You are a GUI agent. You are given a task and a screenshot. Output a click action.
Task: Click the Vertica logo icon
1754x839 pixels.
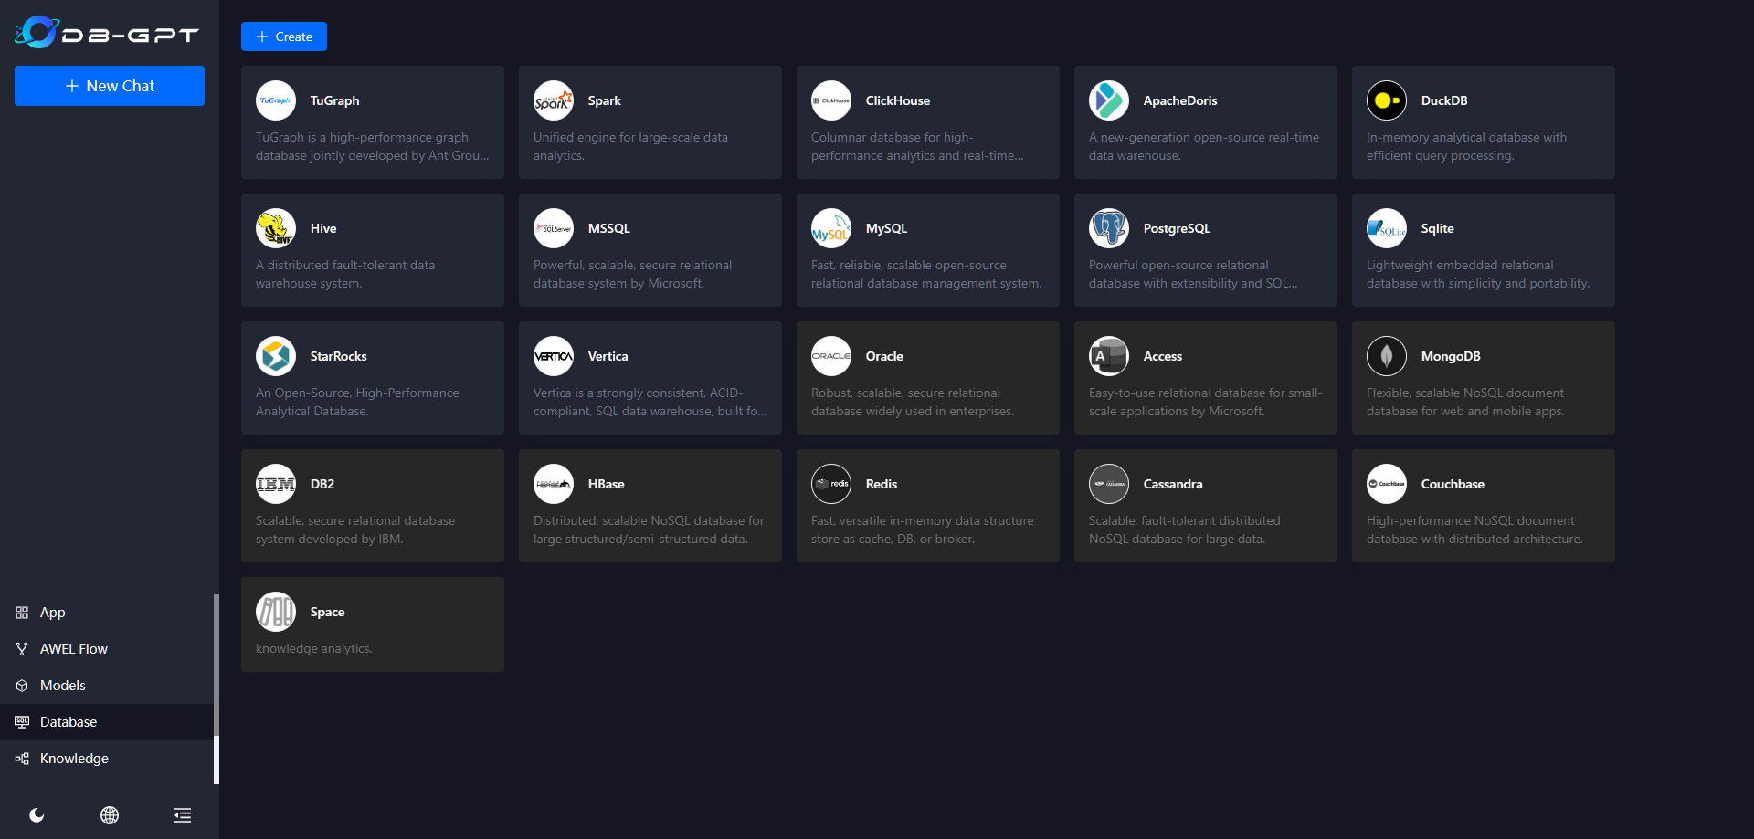pyautogui.click(x=554, y=356)
